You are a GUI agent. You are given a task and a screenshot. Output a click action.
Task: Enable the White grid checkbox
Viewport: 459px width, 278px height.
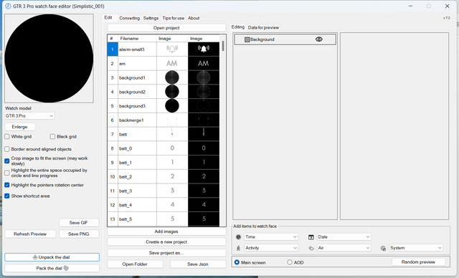7,137
